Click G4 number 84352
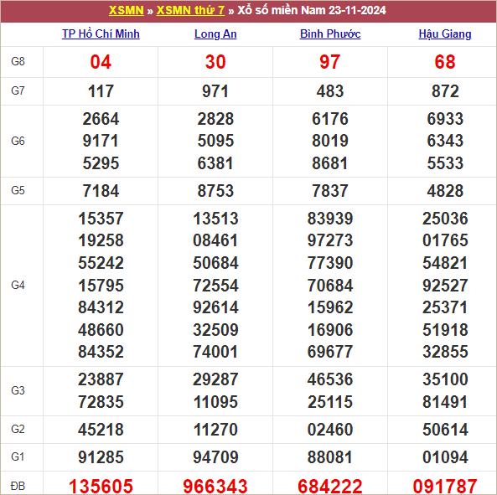The height and width of the screenshot is (495, 497). click(x=101, y=352)
